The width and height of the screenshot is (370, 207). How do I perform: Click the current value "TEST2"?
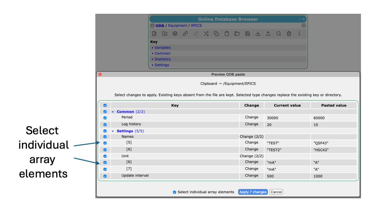(x=274, y=150)
